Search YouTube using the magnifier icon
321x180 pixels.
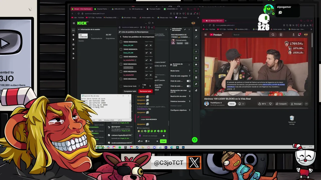click(x=273, y=35)
